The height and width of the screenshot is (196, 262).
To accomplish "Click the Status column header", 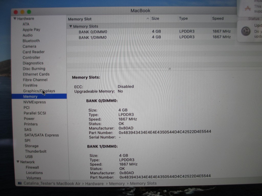I will [x=254, y=19].
